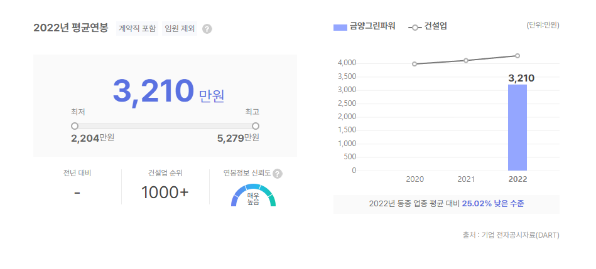This screenshot has width=596, height=269.
Task: Click the 2022년 평균연봉 heading
Action: [x=71, y=28]
